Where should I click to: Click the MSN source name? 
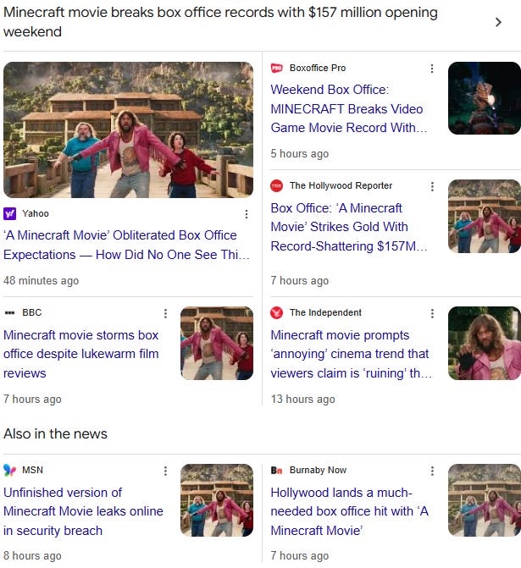pyautogui.click(x=33, y=470)
